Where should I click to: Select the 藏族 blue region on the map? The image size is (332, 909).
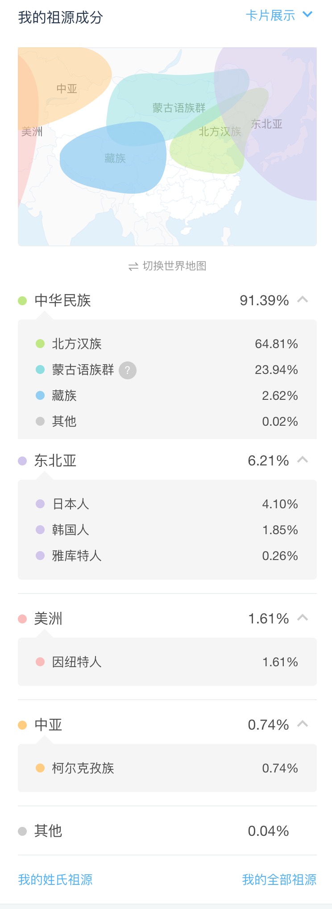114,158
